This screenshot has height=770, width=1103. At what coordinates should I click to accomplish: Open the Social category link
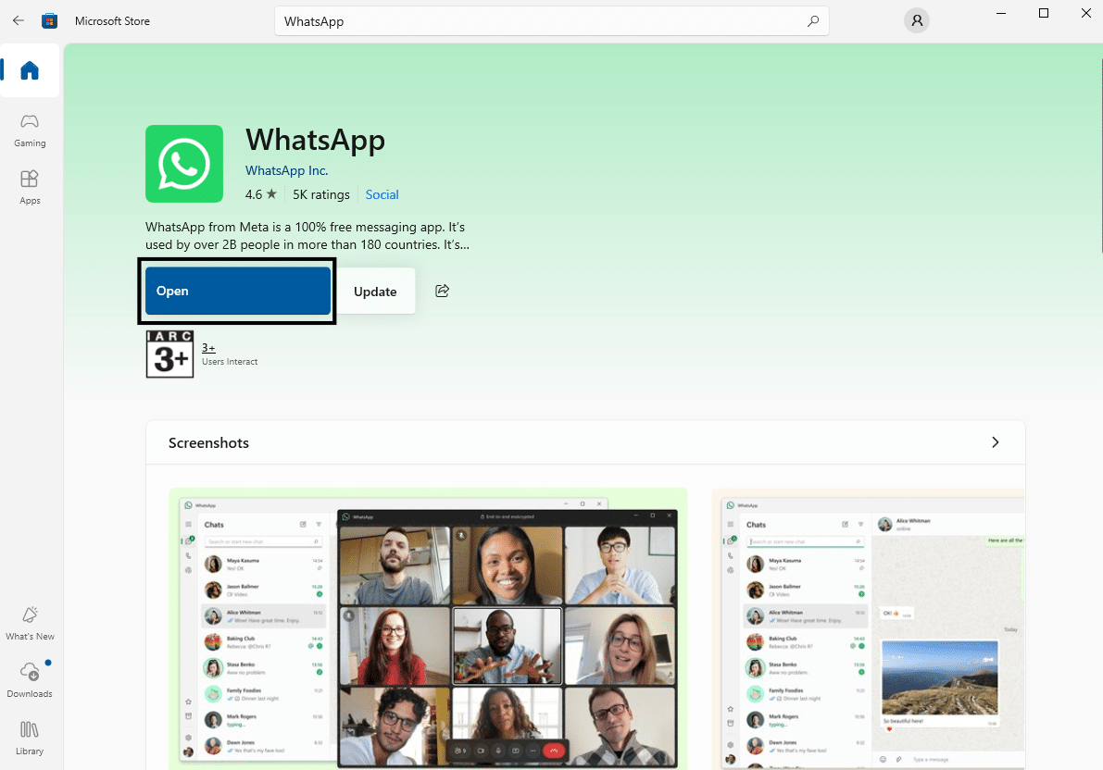[382, 194]
